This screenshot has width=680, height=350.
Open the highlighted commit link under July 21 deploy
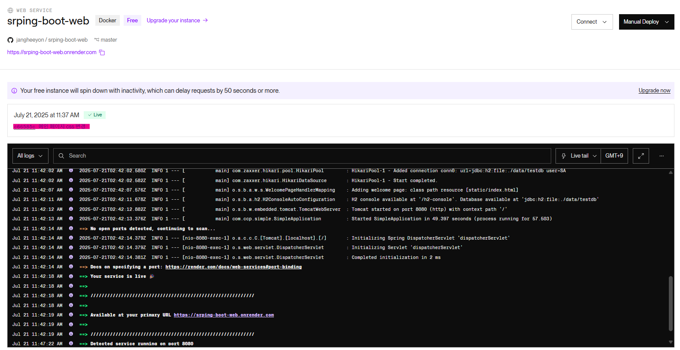24,127
